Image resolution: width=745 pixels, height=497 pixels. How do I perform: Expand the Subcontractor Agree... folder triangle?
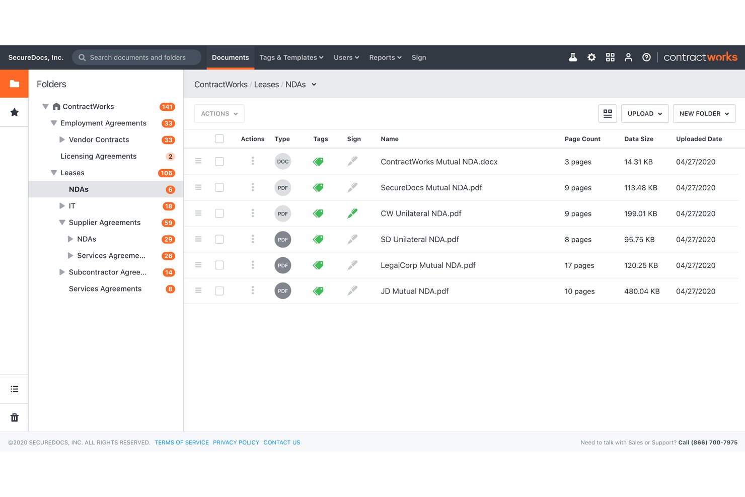pos(62,272)
